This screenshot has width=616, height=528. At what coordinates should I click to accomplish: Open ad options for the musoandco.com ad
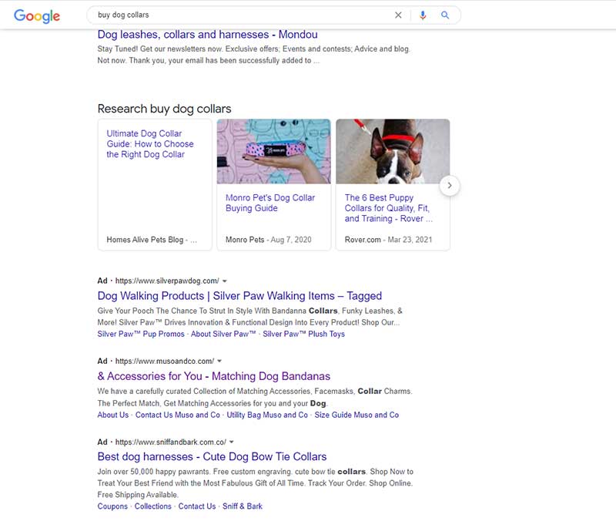coord(219,359)
